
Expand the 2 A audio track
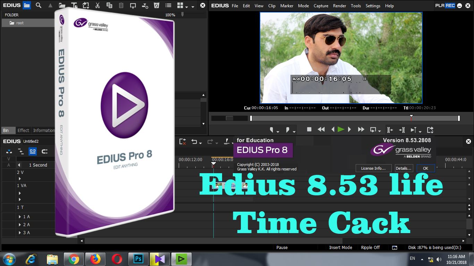tap(20, 225)
